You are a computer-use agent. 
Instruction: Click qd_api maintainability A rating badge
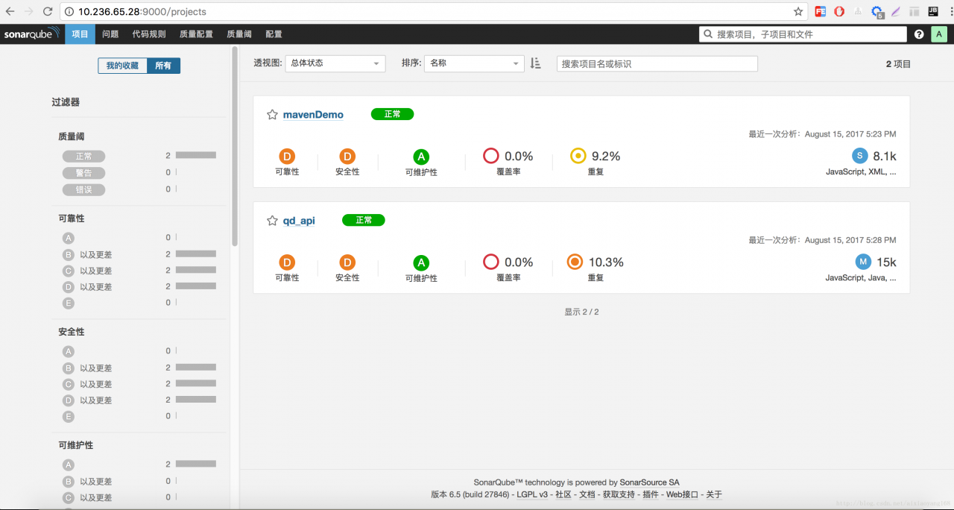tap(421, 262)
